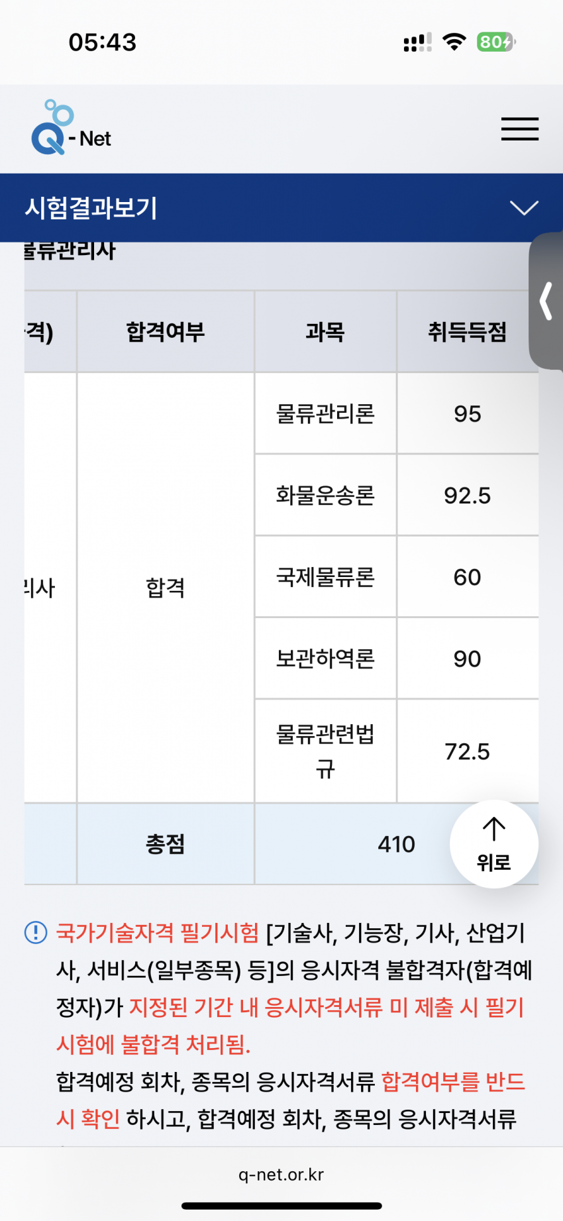Tap the 취득득점 column header
The width and height of the screenshot is (563, 1221).
(468, 331)
